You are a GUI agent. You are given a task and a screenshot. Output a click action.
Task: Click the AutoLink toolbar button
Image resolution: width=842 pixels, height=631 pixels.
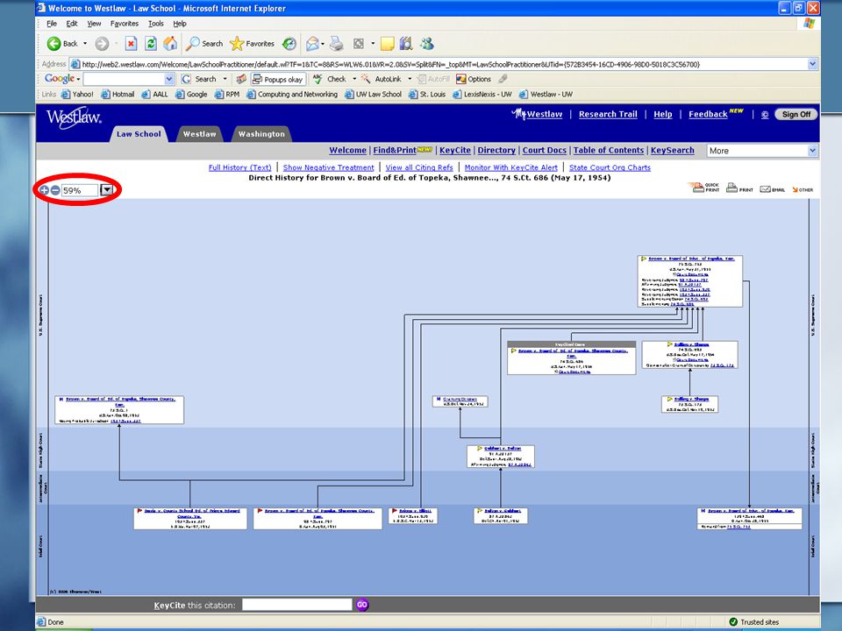point(382,79)
